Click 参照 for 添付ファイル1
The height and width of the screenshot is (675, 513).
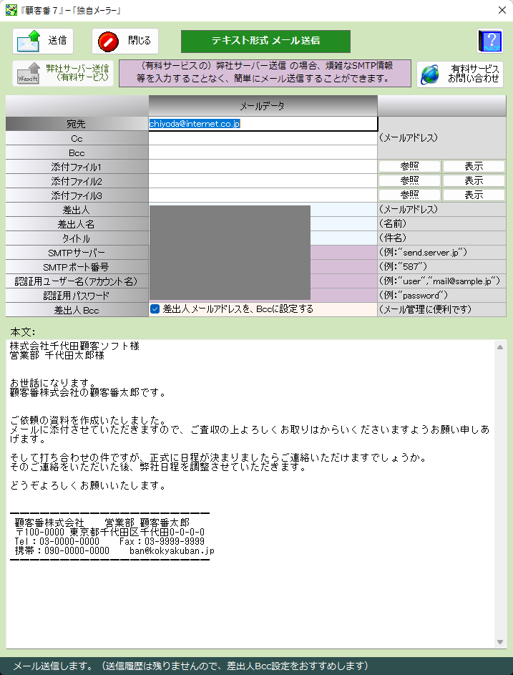(409, 166)
